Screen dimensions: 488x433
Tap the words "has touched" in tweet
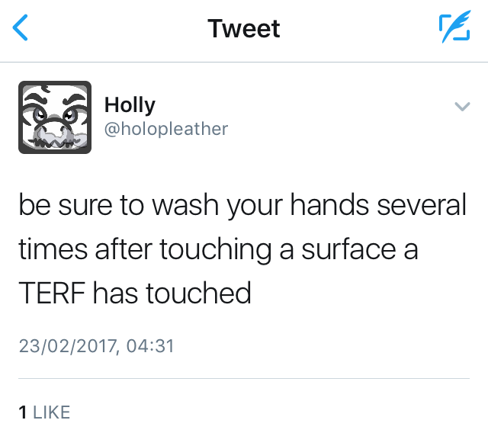click(x=172, y=293)
